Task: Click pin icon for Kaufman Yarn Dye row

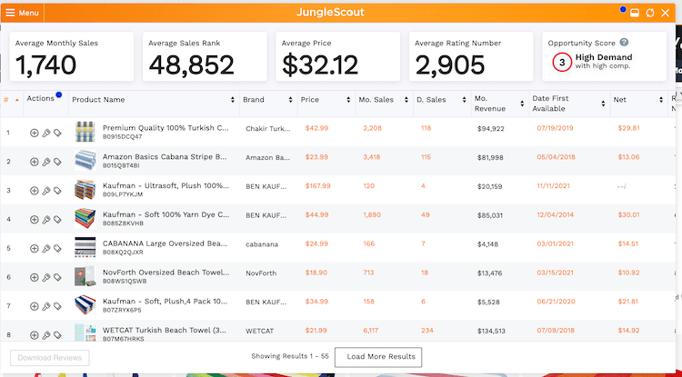Action: 46,219
